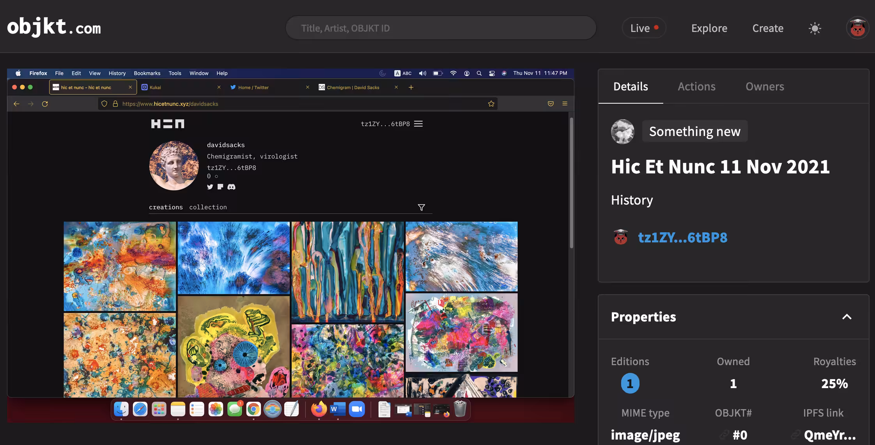Image resolution: width=875 pixels, height=445 pixels.
Task: Click the tracking protection shield icon
Action: click(104, 104)
